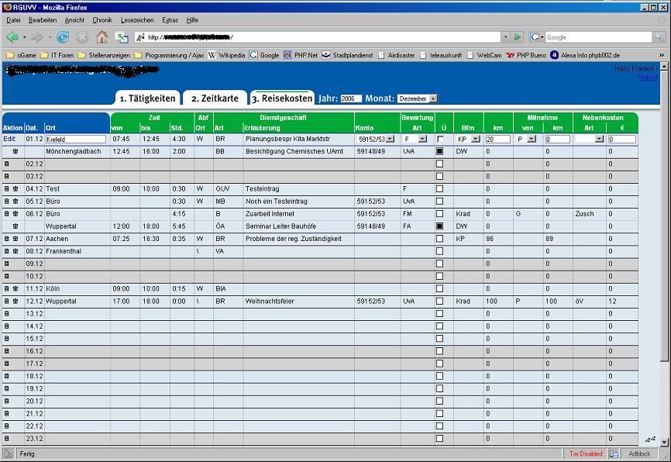Image resolution: width=671 pixels, height=462 pixels.
Task: Click the edit icon for the 04.12 Test row
Action: pos(7,189)
